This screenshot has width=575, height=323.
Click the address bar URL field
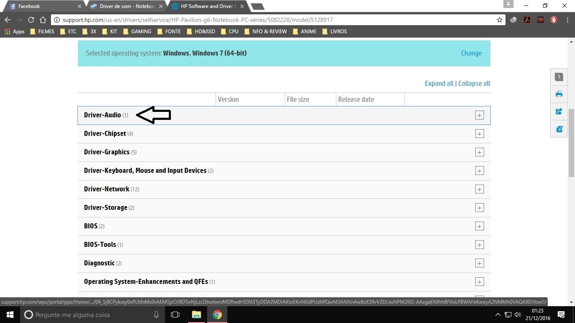pyautogui.click(x=278, y=20)
